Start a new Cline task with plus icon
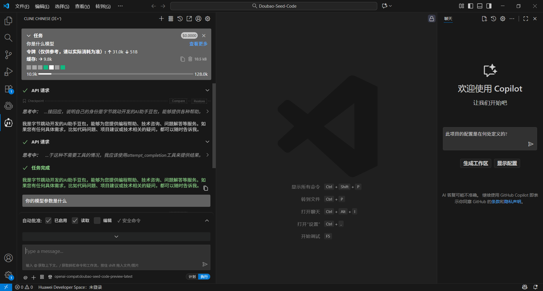The width and height of the screenshot is (543, 291). point(161,19)
